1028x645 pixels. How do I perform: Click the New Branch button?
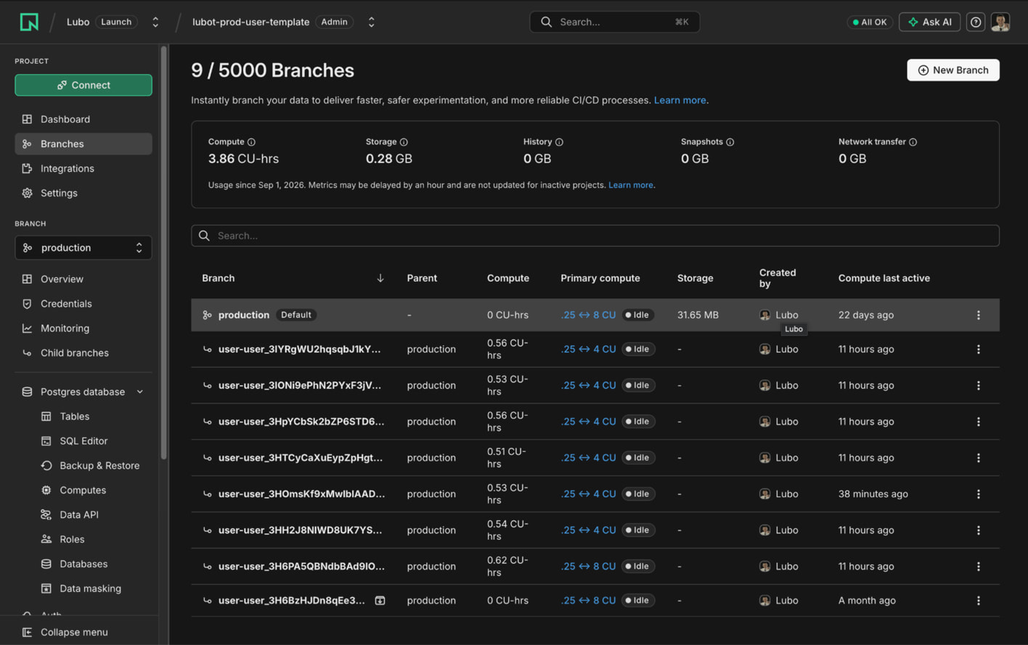[x=953, y=70]
